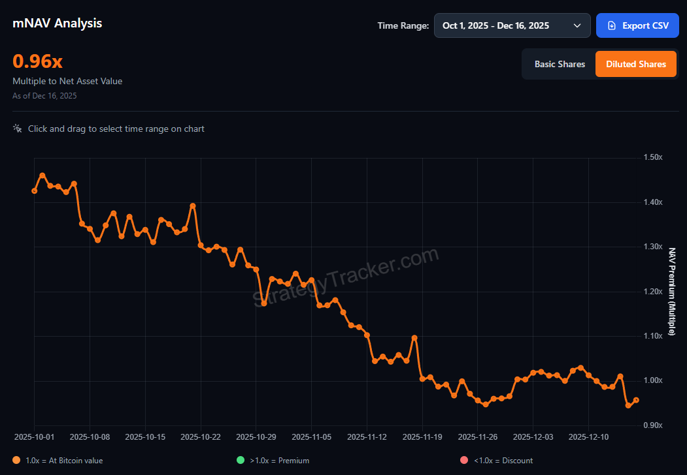Image resolution: width=687 pixels, height=475 pixels.
Task: Click the cursor sparkle icon beside drag hint
Action: (x=18, y=129)
